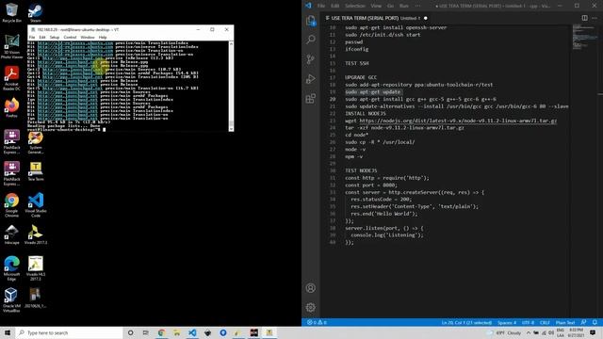Select the USE TERA TERM (SERIAL PORT) editor tab
The width and height of the screenshot is (603, 339).
pos(376,18)
